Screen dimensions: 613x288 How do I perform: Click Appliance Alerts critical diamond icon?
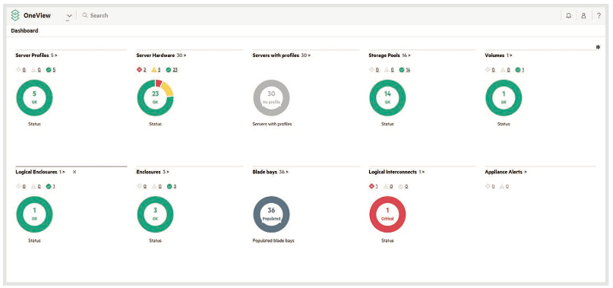(488, 186)
